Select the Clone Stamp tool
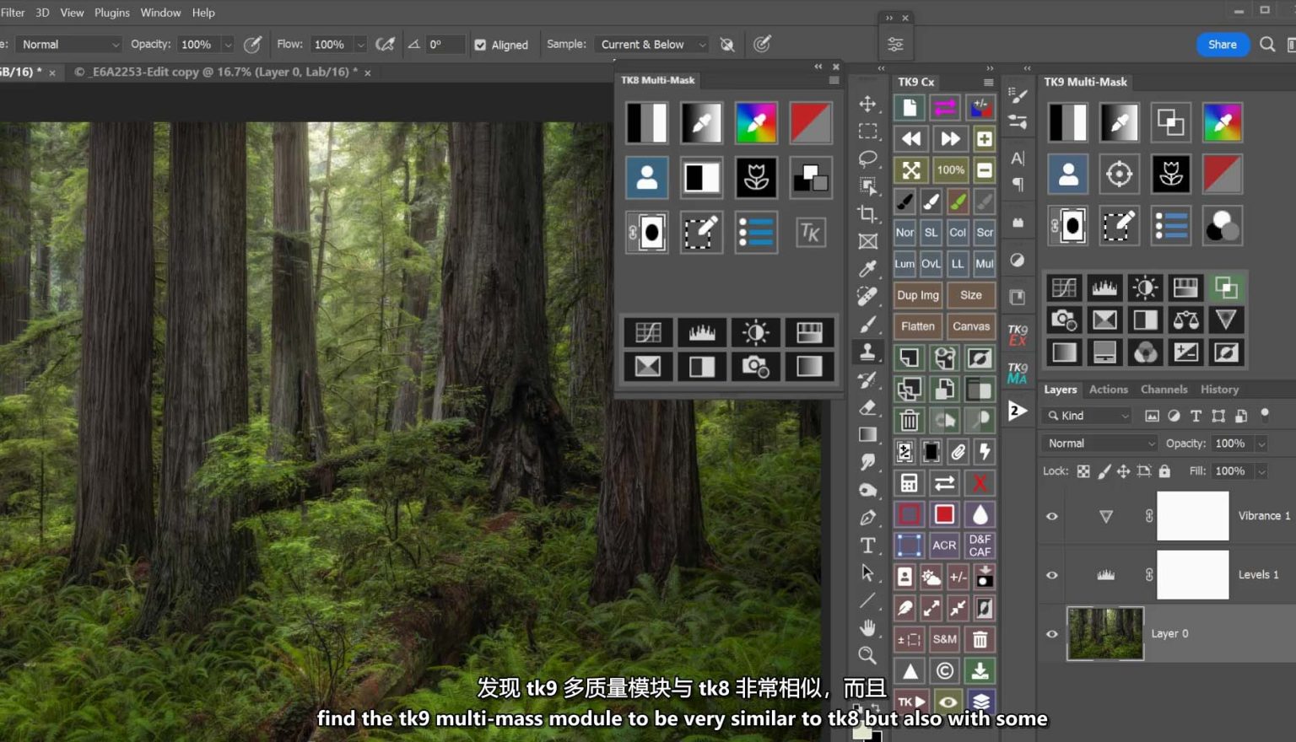 (x=867, y=352)
